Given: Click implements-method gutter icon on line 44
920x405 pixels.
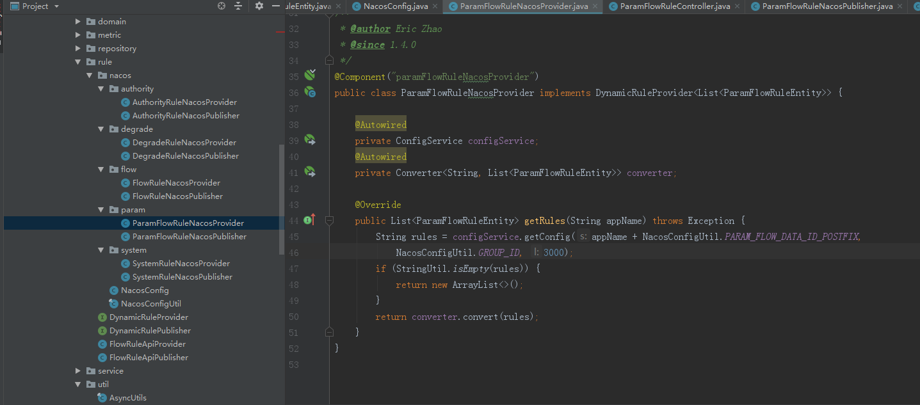Looking at the screenshot, I should coord(310,220).
